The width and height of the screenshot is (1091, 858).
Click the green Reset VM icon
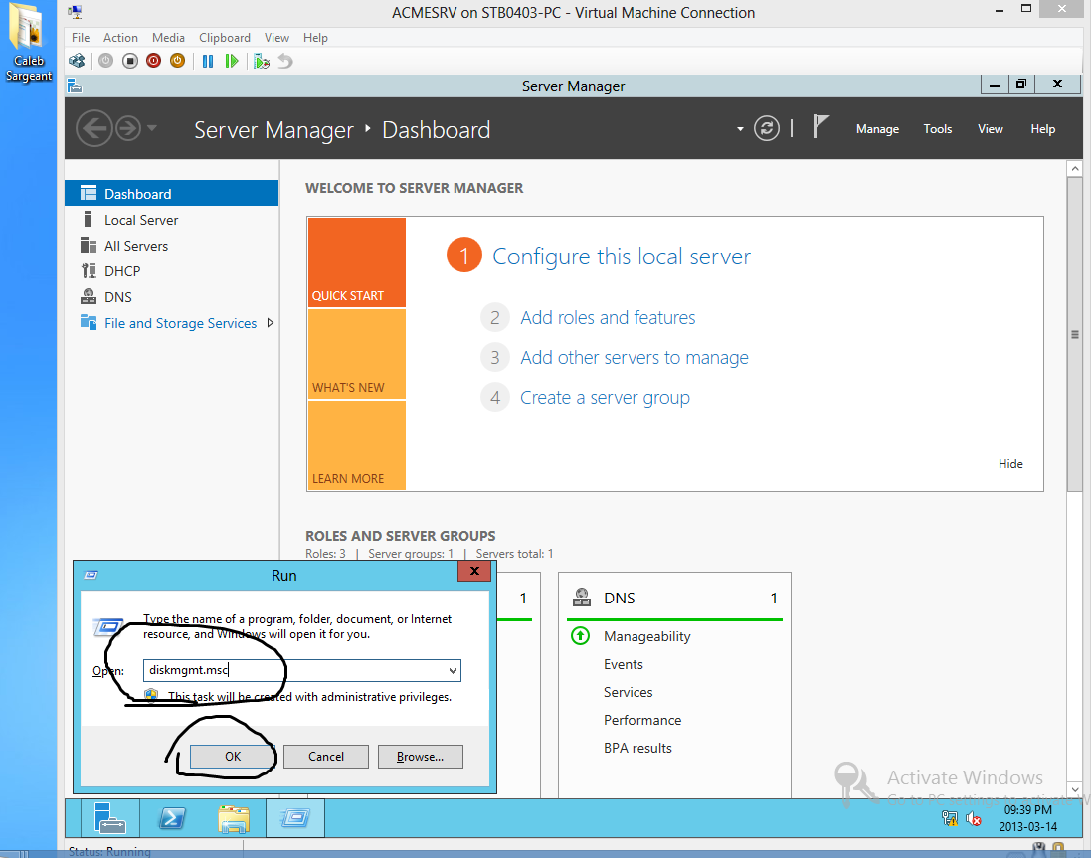click(232, 62)
